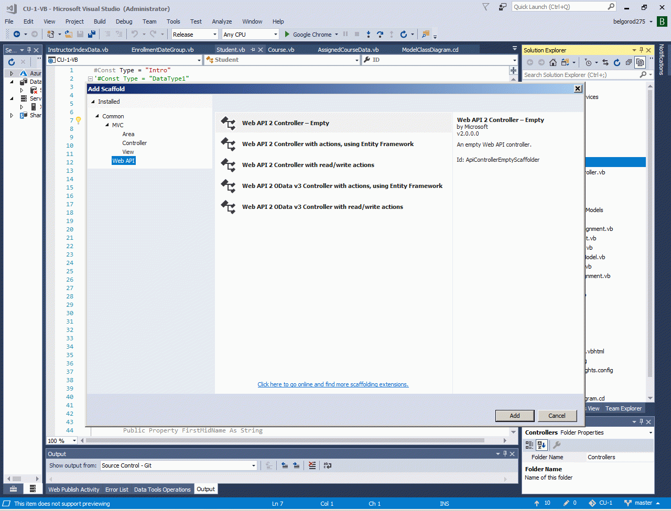Viewport: 671px width, 511px height.
Task: Click the Undo arrow in toolbar
Action: 135,34
